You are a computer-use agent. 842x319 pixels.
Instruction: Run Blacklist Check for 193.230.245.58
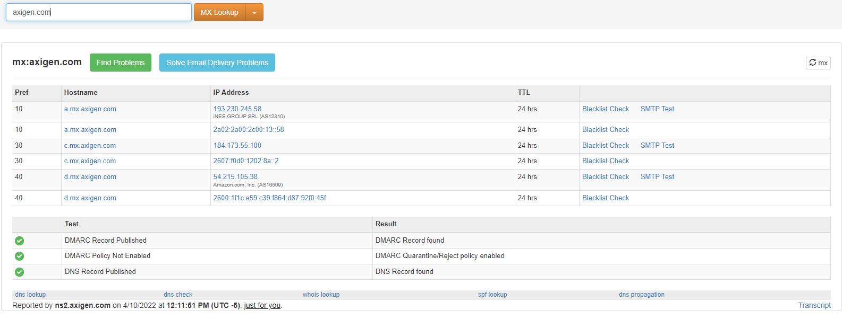pyautogui.click(x=606, y=109)
